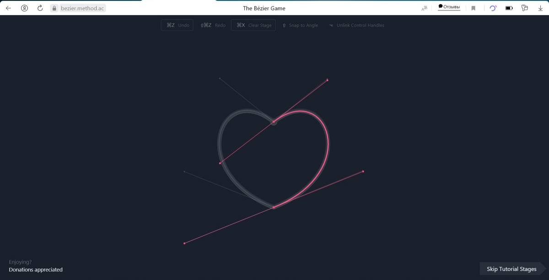Click the extensions icon in the browser bar
Screen dimensions: 549x280
point(524,8)
